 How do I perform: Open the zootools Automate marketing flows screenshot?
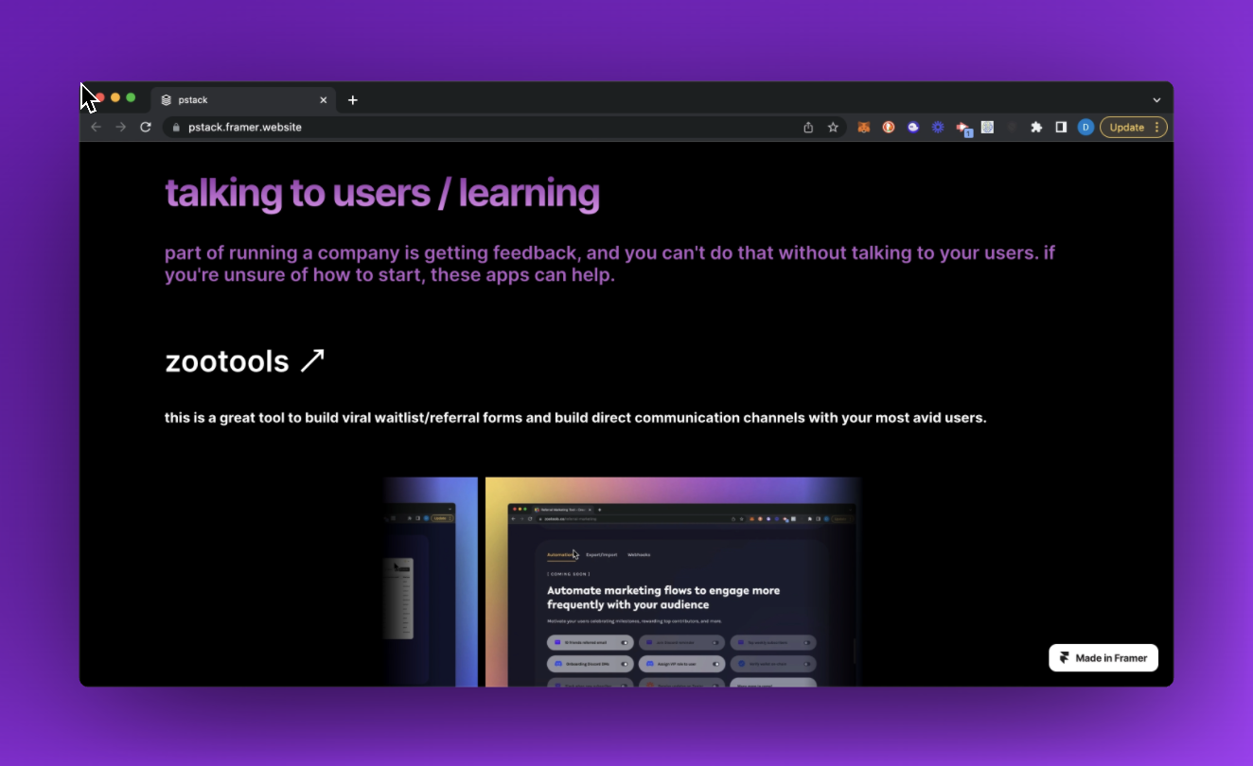[674, 582]
